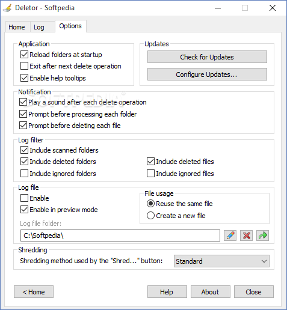Viewport: 287px width, 310px height.
Task: Click the Close button at bottom
Action: pyautogui.click(x=254, y=292)
